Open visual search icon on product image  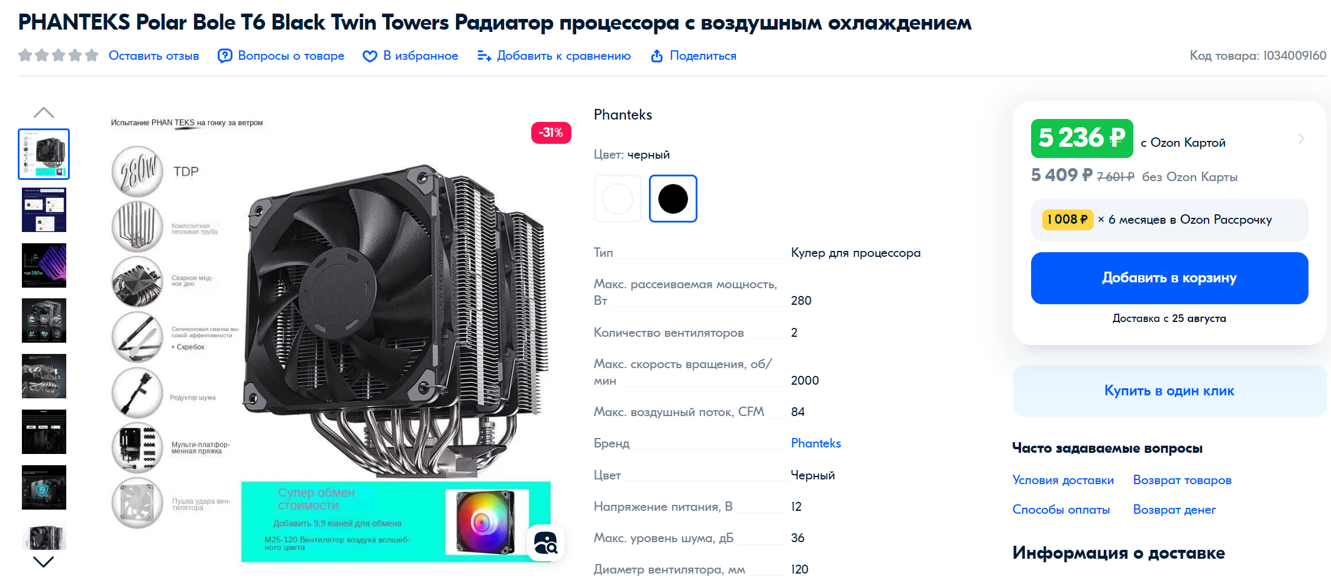pos(545,543)
